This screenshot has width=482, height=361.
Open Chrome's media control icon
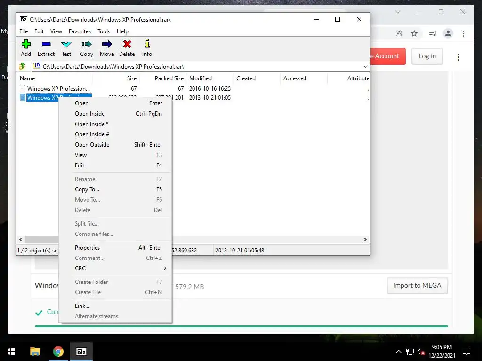click(433, 33)
